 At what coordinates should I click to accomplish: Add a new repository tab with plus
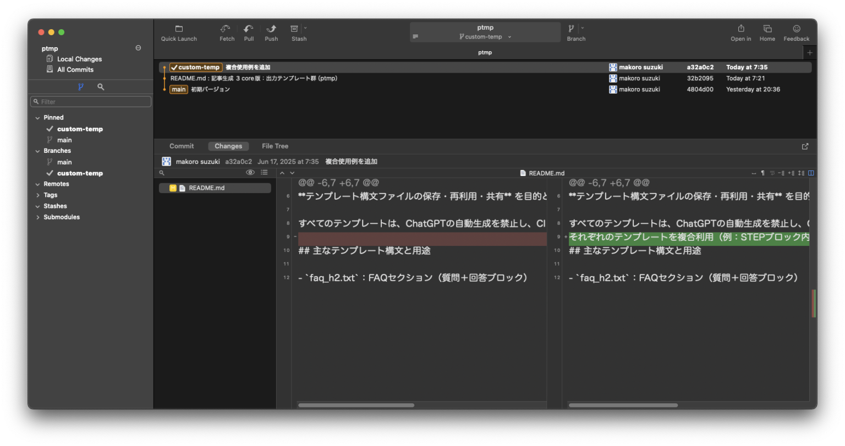coord(810,53)
